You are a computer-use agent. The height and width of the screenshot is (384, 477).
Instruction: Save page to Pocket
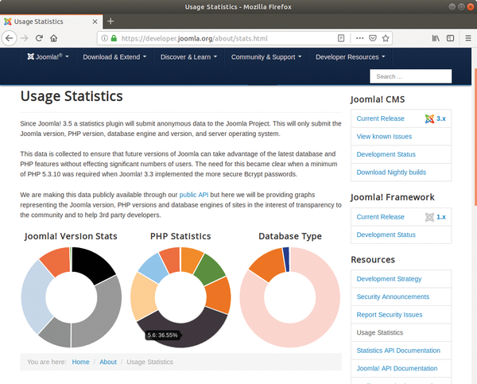(x=373, y=38)
